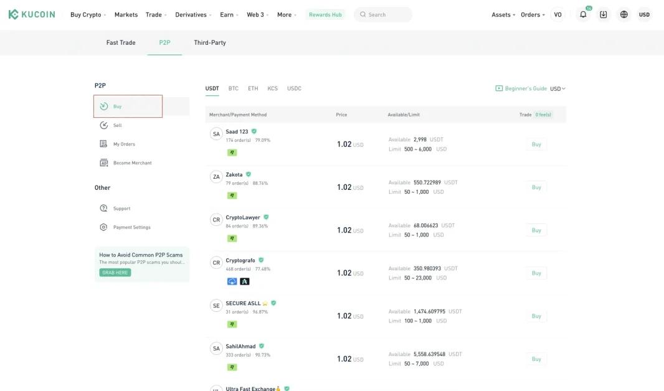Click the SA avatar of Saad 123
The height and width of the screenshot is (391, 664).
(216, 134)
